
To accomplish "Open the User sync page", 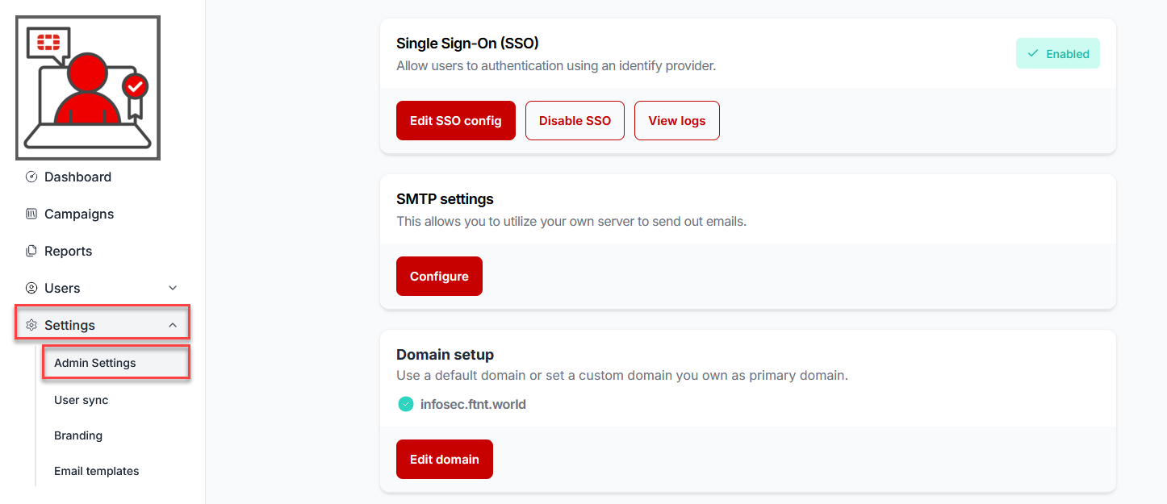I will 81,400.
